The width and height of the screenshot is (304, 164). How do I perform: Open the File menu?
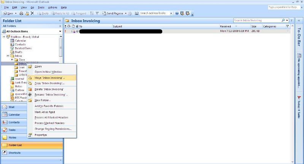pos(6,7)
